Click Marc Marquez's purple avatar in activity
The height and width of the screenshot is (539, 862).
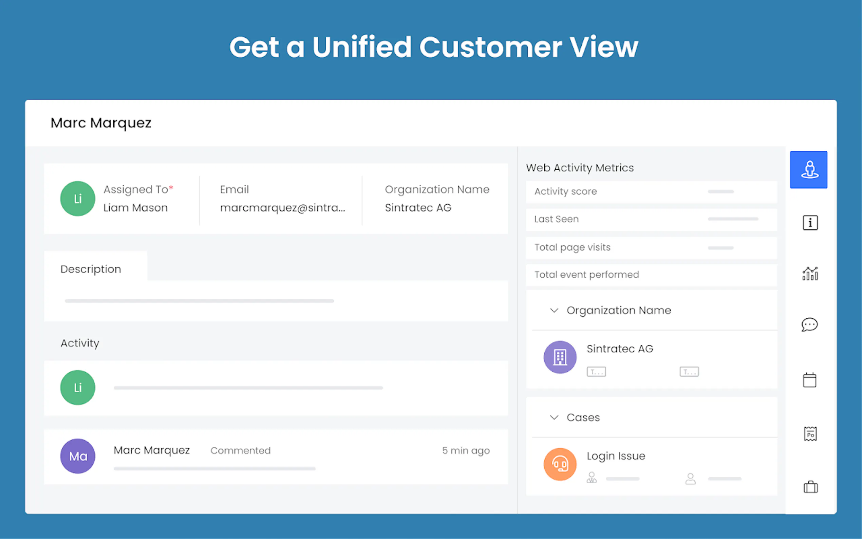point(77,456)
